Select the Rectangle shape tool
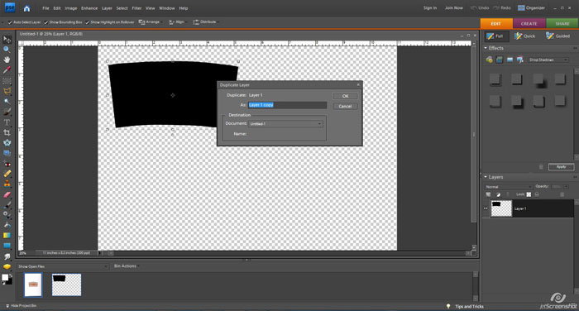This screenshot has width=579, height=311. click(7, 246)
